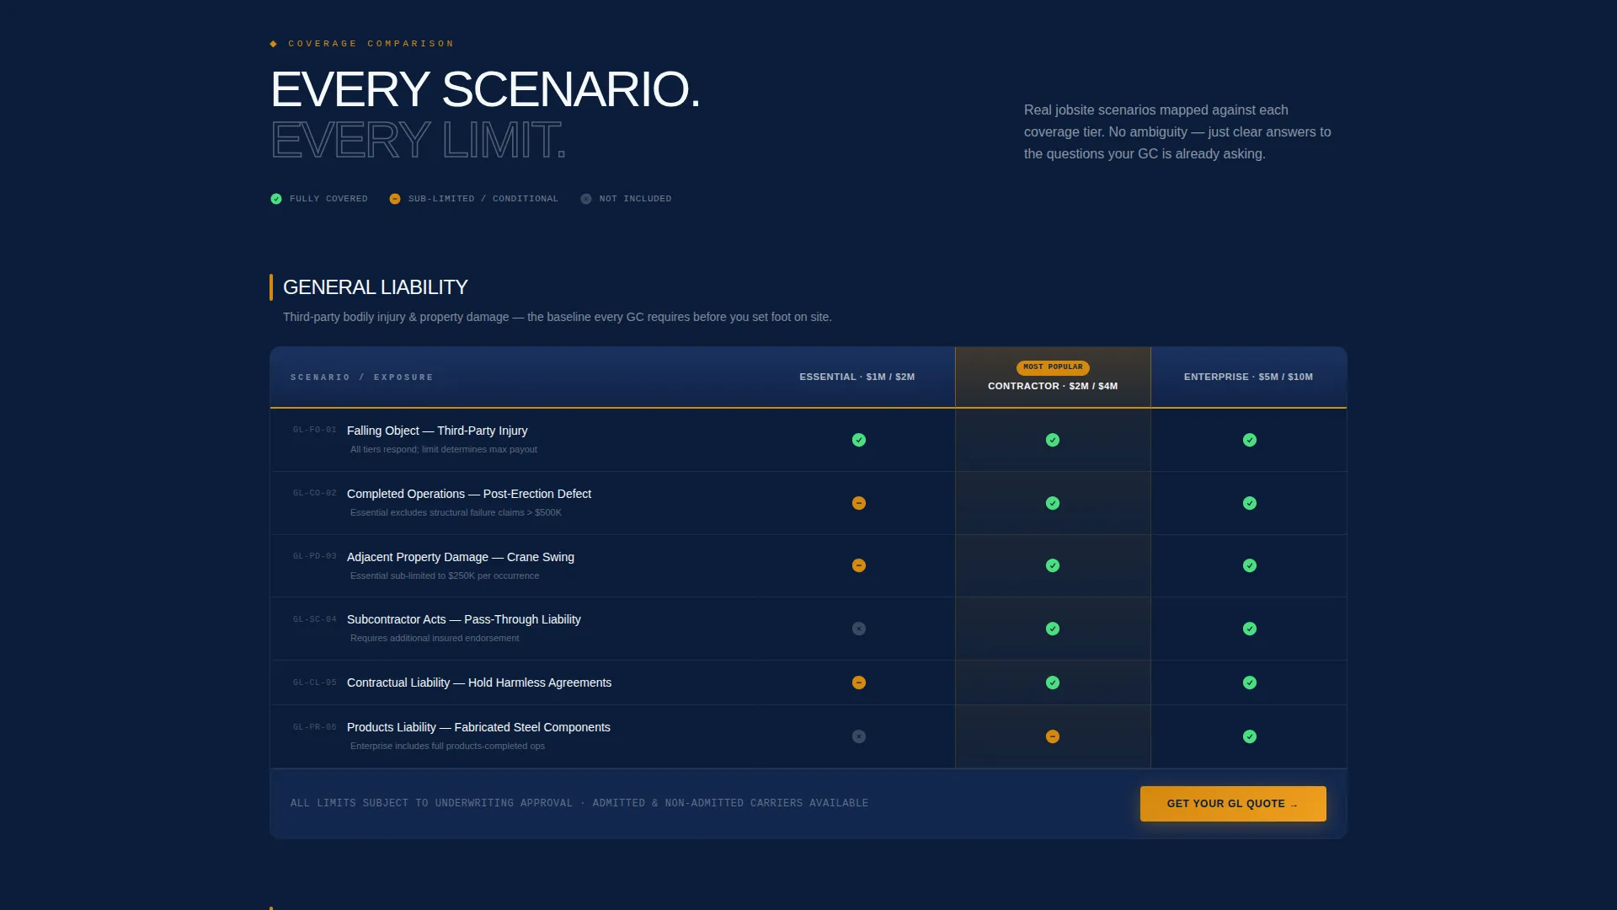1617x910 pixels.
Task: Click Essential sub-limited icon for Completed Operations
Action: pyautogui.click(x=858, y=503)
